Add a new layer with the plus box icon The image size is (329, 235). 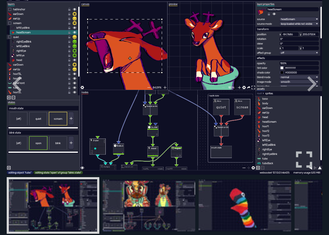click(x=9, y=97)
